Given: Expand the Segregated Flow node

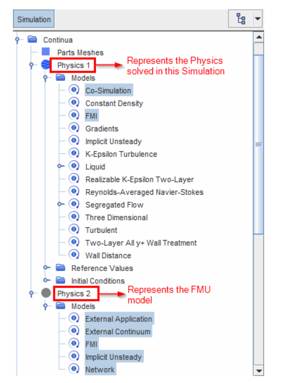Looking at the screenshot, I should pos(60,204).
